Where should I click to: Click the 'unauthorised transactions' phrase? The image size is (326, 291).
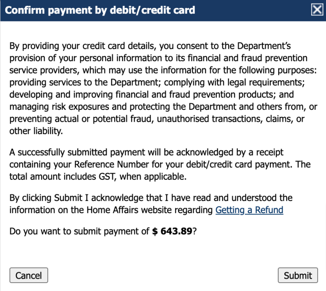[210, 119]
